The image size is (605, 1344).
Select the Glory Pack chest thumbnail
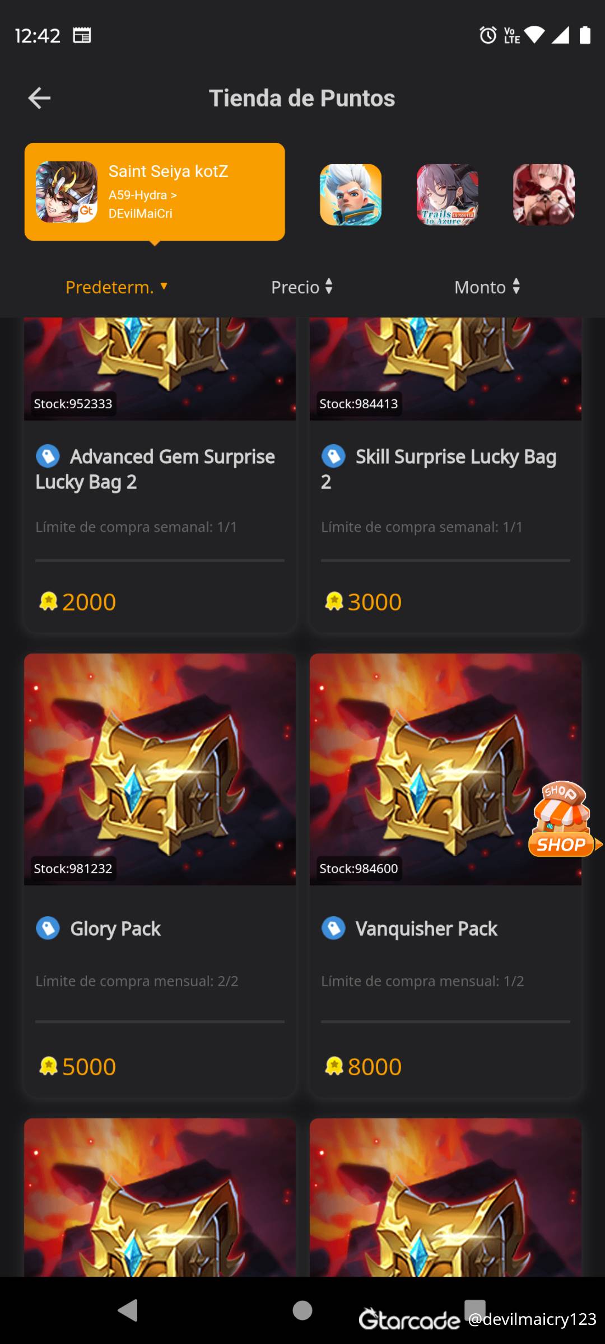(160, 769)
